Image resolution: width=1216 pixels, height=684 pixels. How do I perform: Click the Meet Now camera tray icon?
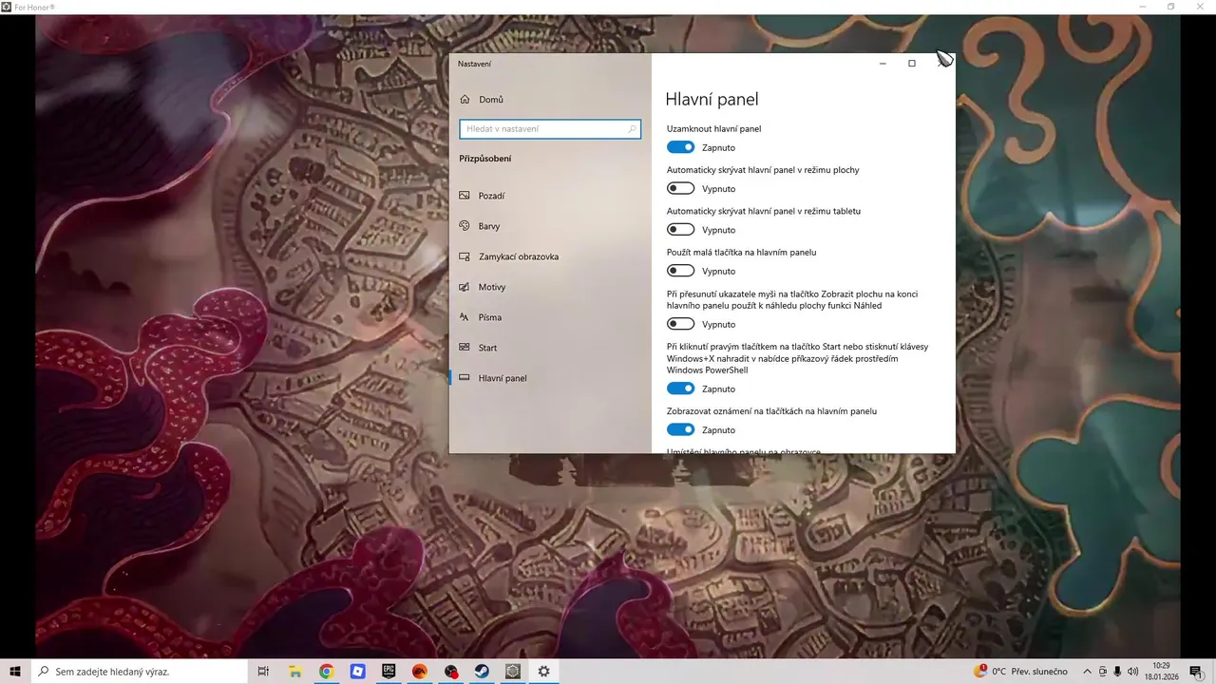pos(1103,672)
